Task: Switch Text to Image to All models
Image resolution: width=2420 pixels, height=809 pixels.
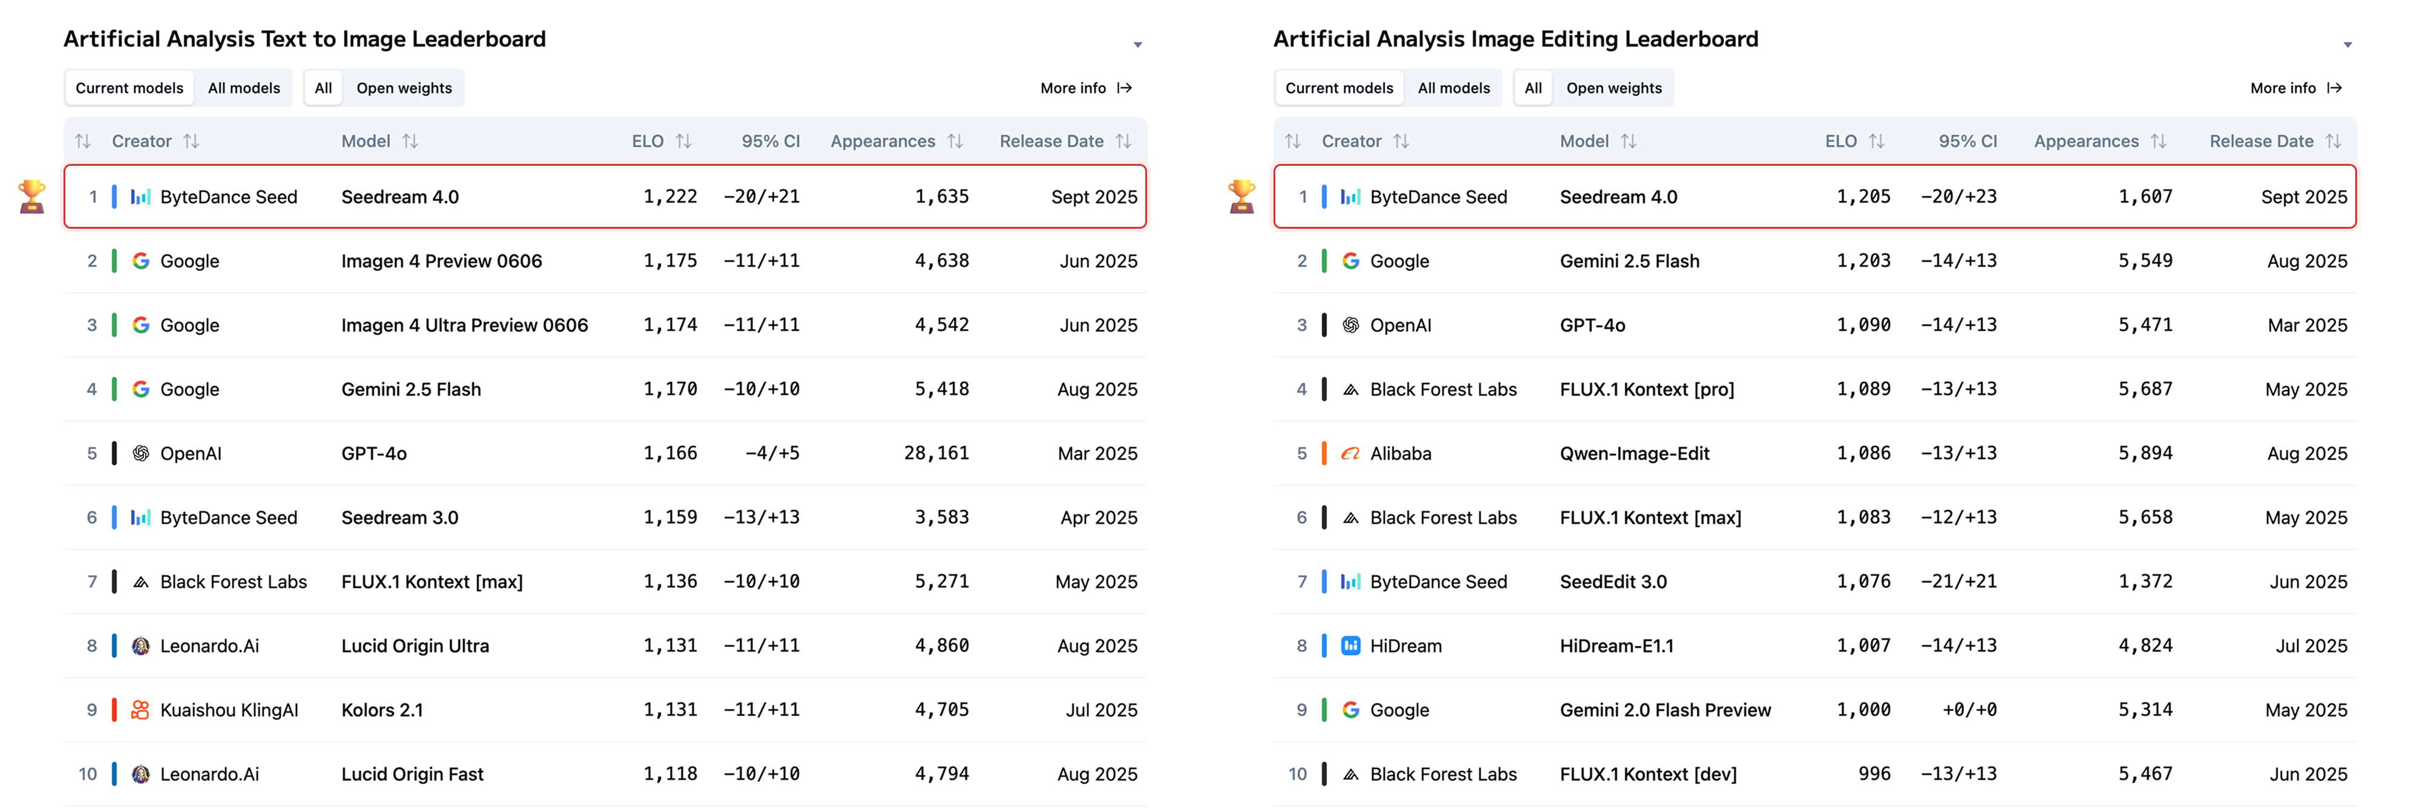Action: [x=243, y=88]
